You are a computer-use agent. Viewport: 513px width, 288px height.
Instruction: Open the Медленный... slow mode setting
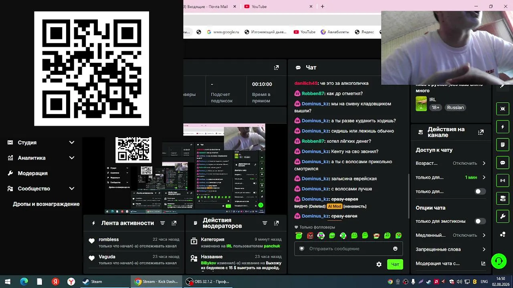click(x=451, y=235)
